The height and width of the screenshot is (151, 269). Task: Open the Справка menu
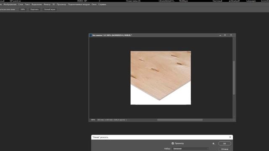[102, 5]
